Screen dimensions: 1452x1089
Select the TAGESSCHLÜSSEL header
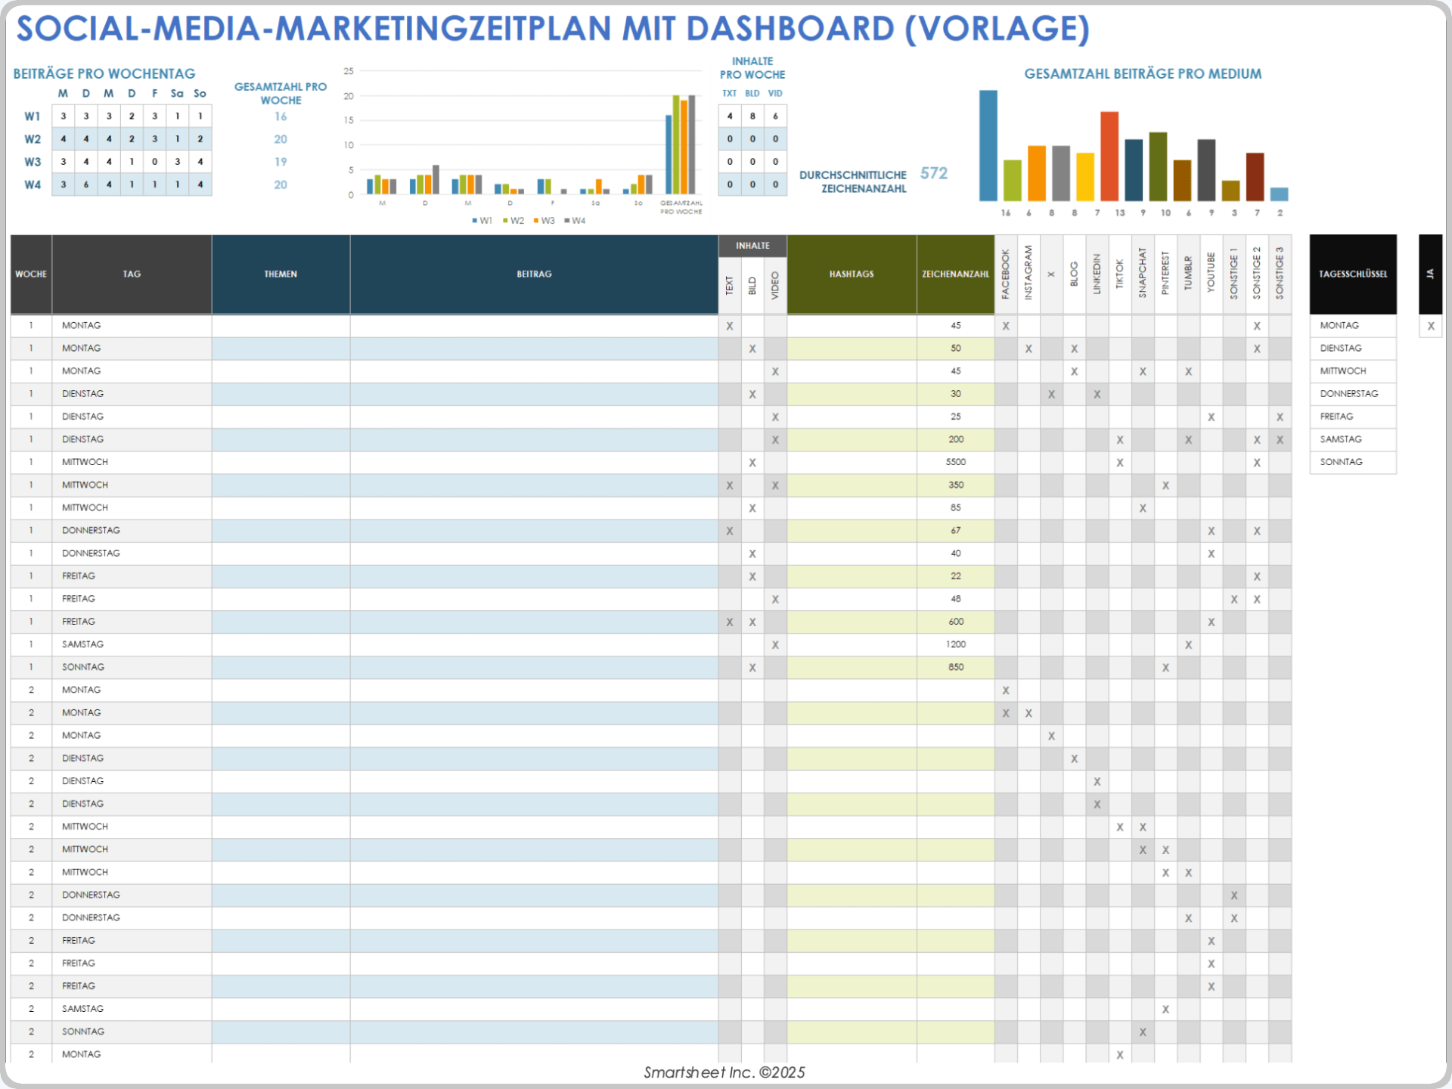pyautogui.click(x=1353, y=274)
